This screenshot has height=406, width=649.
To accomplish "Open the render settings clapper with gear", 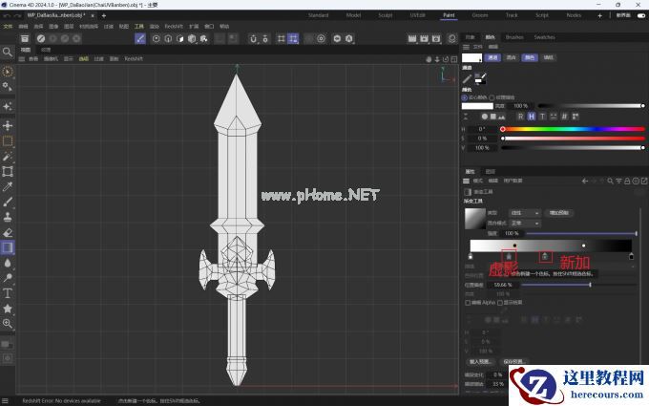I will click(436, 38).
